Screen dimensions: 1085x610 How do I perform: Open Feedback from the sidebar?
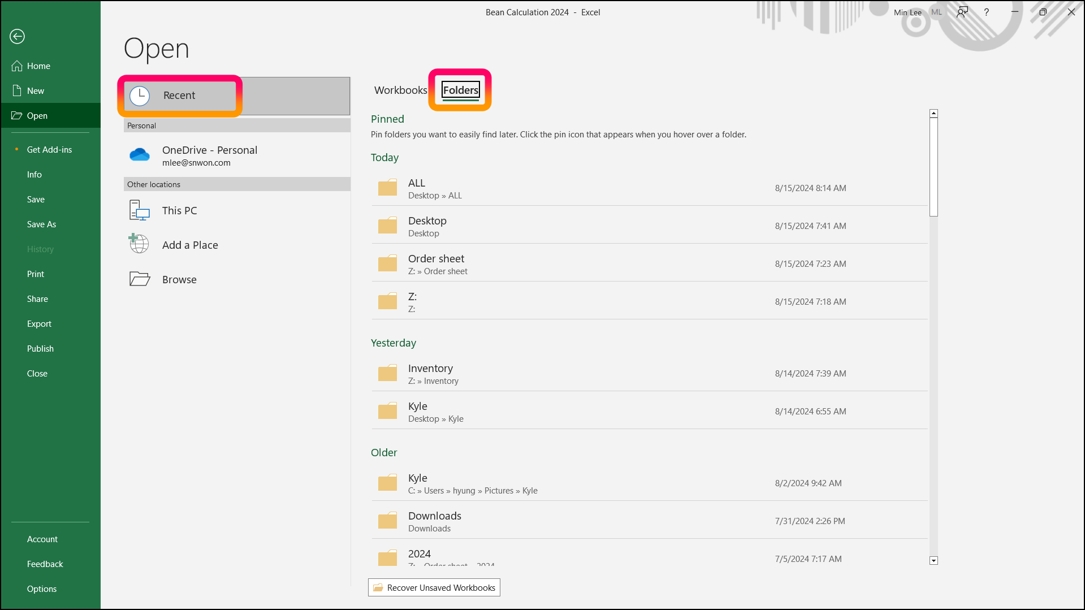pos(51,564)
